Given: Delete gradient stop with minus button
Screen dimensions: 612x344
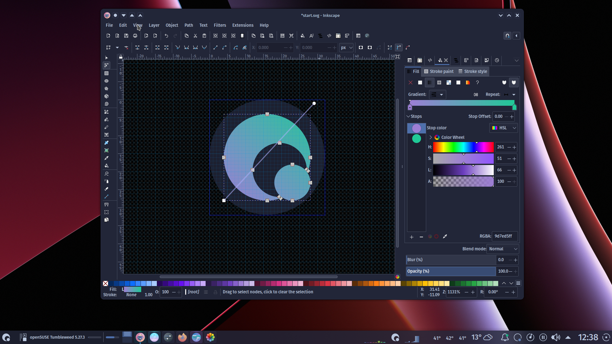Looking at the screenshot, I should tap(421, 237).
